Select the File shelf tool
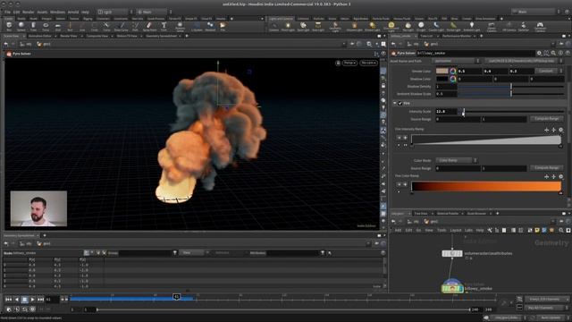The image size is (572, 322). [223, 26]
